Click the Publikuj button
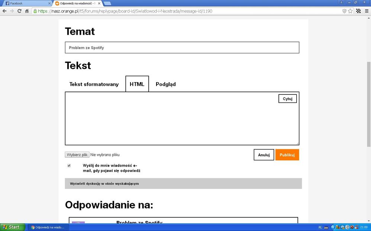Image resolution: width=371 pixels, height=231 pixels. (287, 155)
